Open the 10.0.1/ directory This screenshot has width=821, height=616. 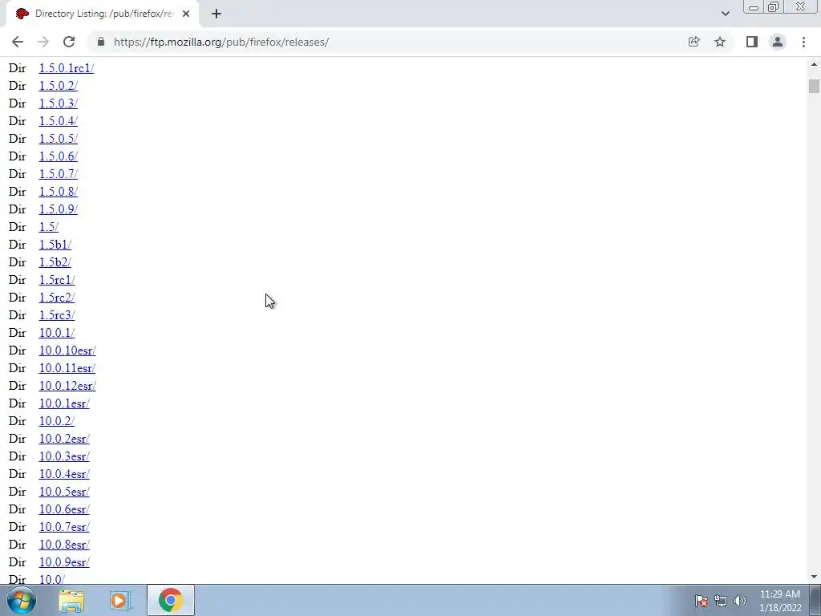coord(57,333)
